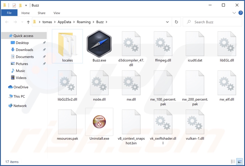Open the Customize Quick Access Toolbar dropdown
245x166 pixels.
tap(26, 5)
